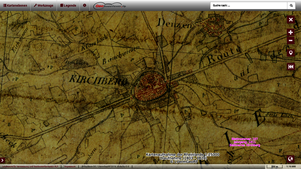The image size is (301, 169).
Task: Click the KIRCHBERG label on the map
Action: 98,80
